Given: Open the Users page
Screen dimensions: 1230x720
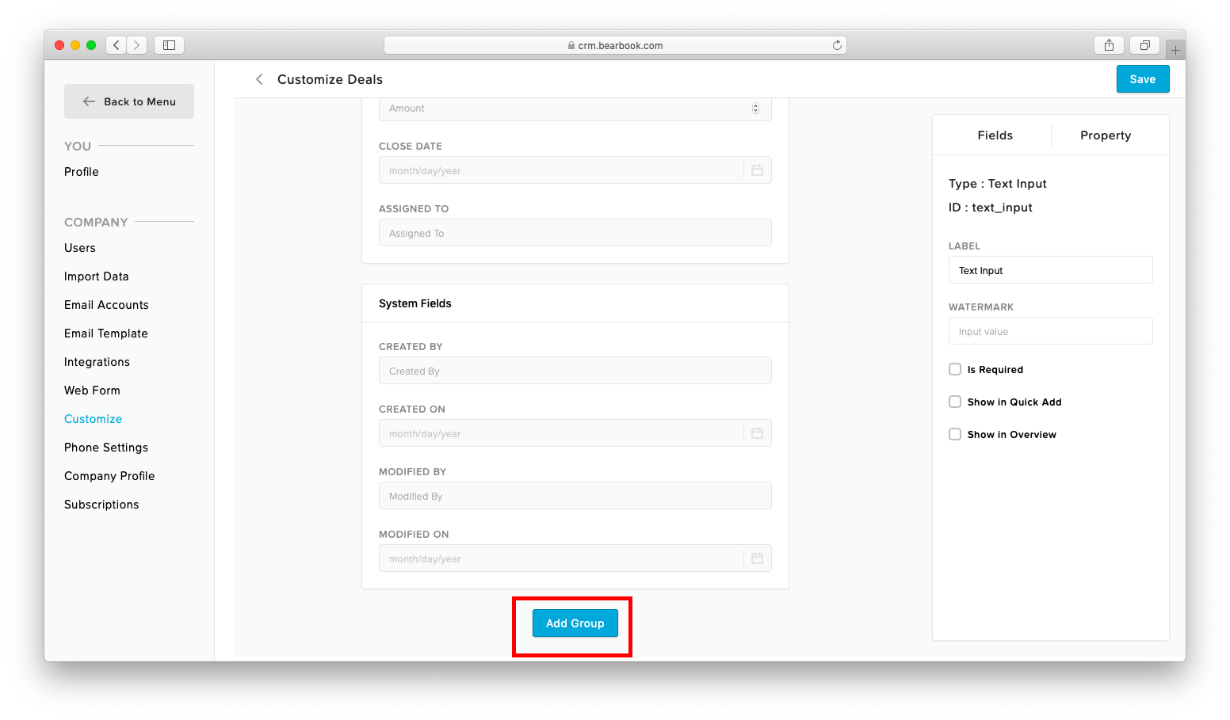Looking at the screenshot, I should click(x=80, y=248).
